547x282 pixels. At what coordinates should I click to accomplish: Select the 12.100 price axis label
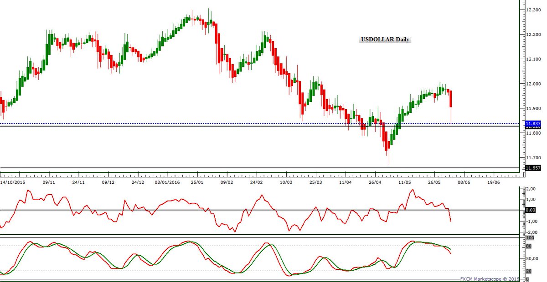pyautogui.click(x=533, y=59)
